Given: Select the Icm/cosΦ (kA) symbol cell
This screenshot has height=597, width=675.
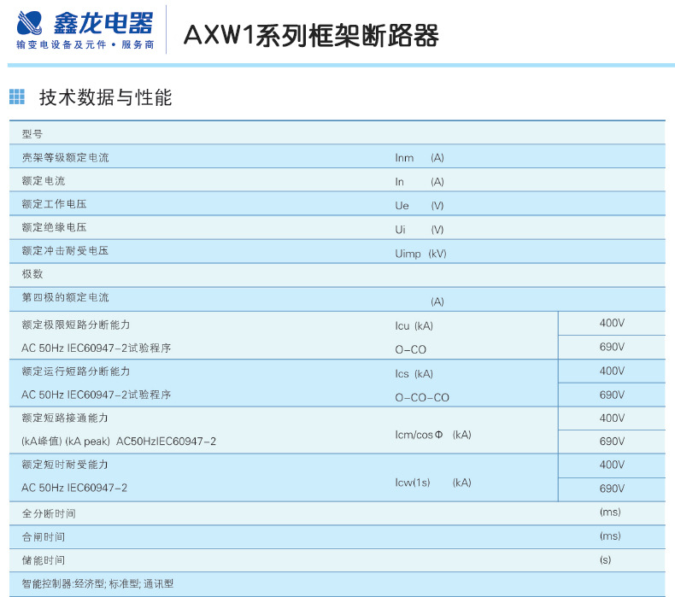Looking at the screenshot, I should [x=432, y=435].
